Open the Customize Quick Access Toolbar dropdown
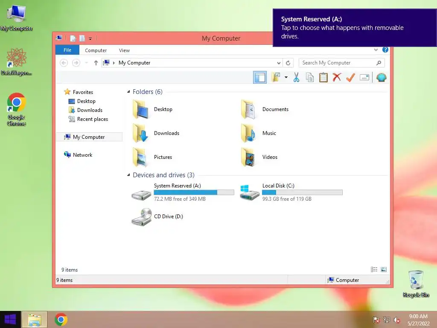The width and height of the screenshot is (437, 328). [x=90, y=38]
